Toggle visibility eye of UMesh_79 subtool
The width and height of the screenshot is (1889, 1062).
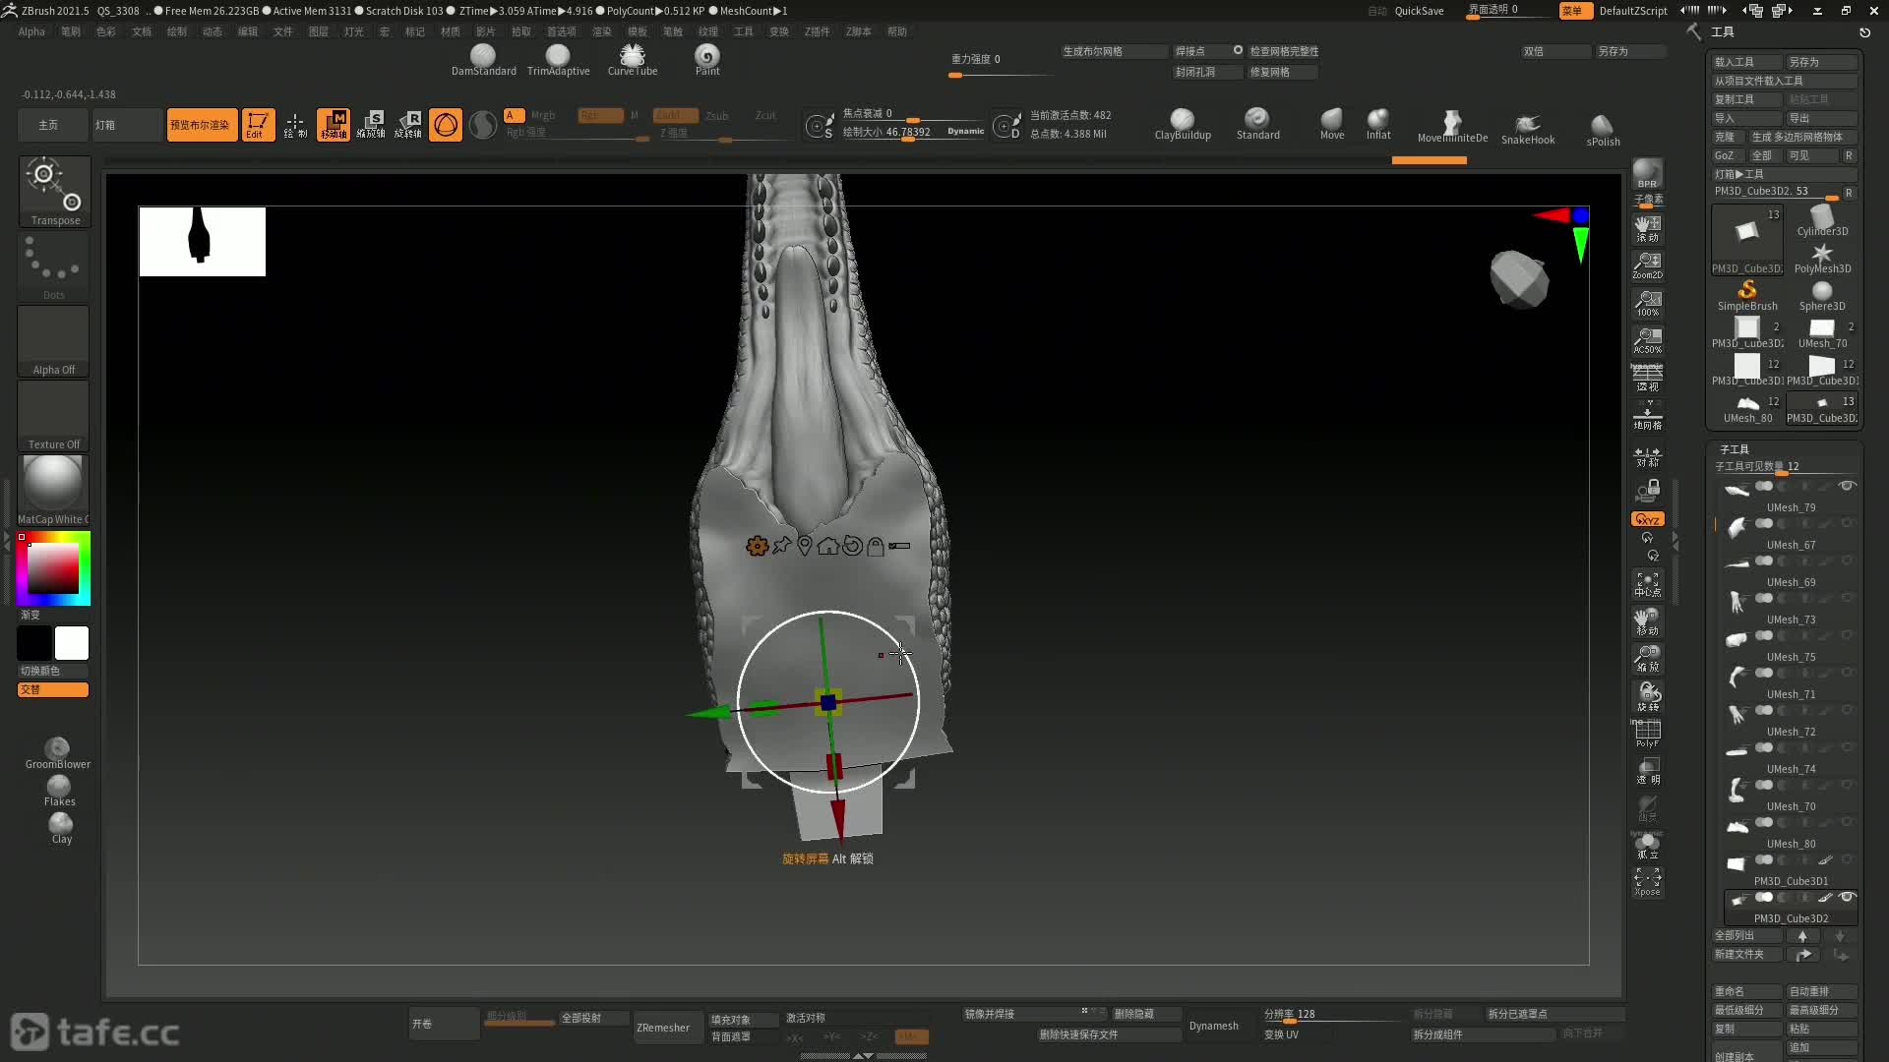point(1847,487)
